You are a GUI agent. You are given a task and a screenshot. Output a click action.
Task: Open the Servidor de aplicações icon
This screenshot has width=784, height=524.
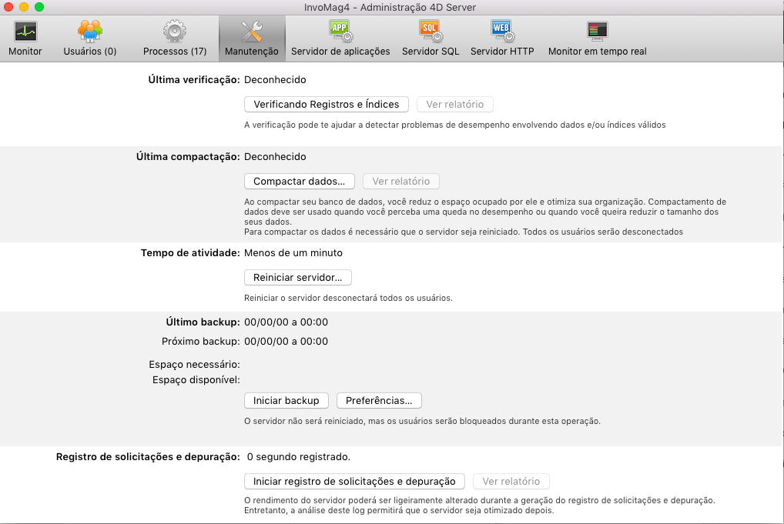click(x=340, y=32)
